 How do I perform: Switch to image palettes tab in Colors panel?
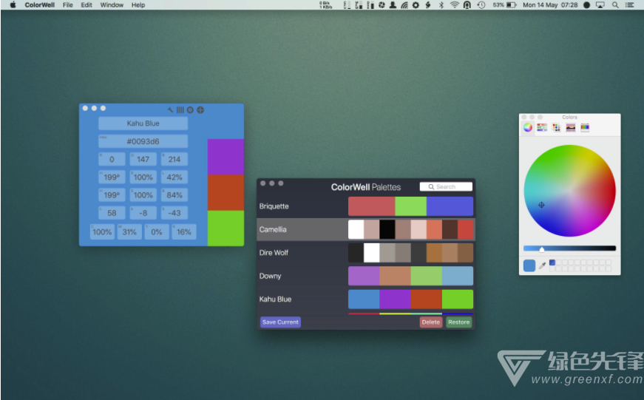(571, 127)
